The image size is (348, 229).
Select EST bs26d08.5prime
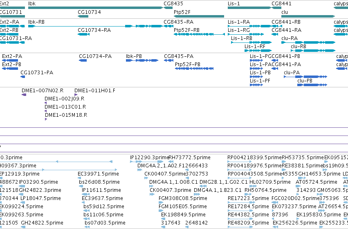[99, 182]
